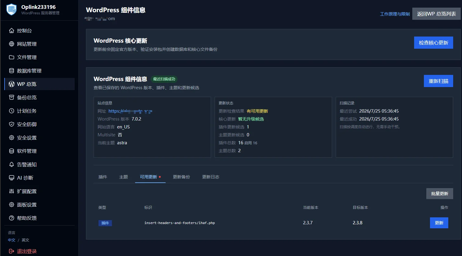
Task: Open 面板设置 menu item
Action: (40, 205)
